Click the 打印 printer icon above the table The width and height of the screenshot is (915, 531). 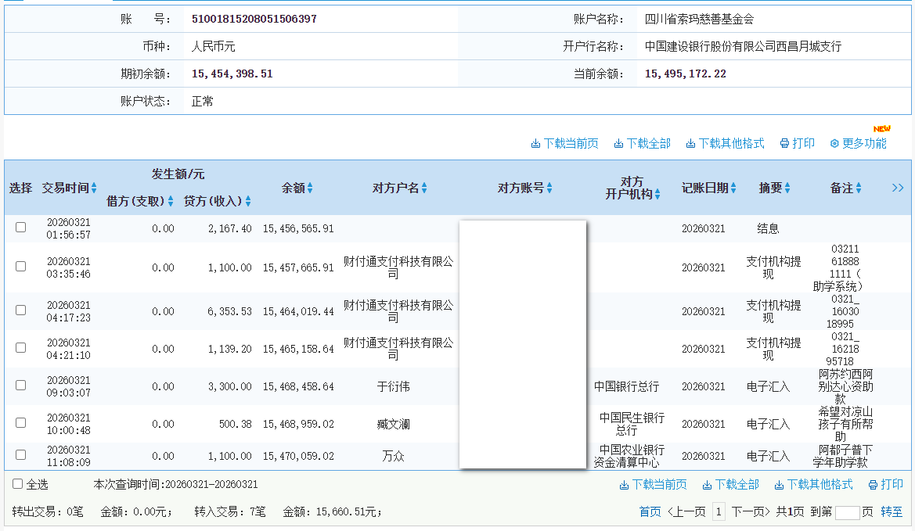point(783,143)
